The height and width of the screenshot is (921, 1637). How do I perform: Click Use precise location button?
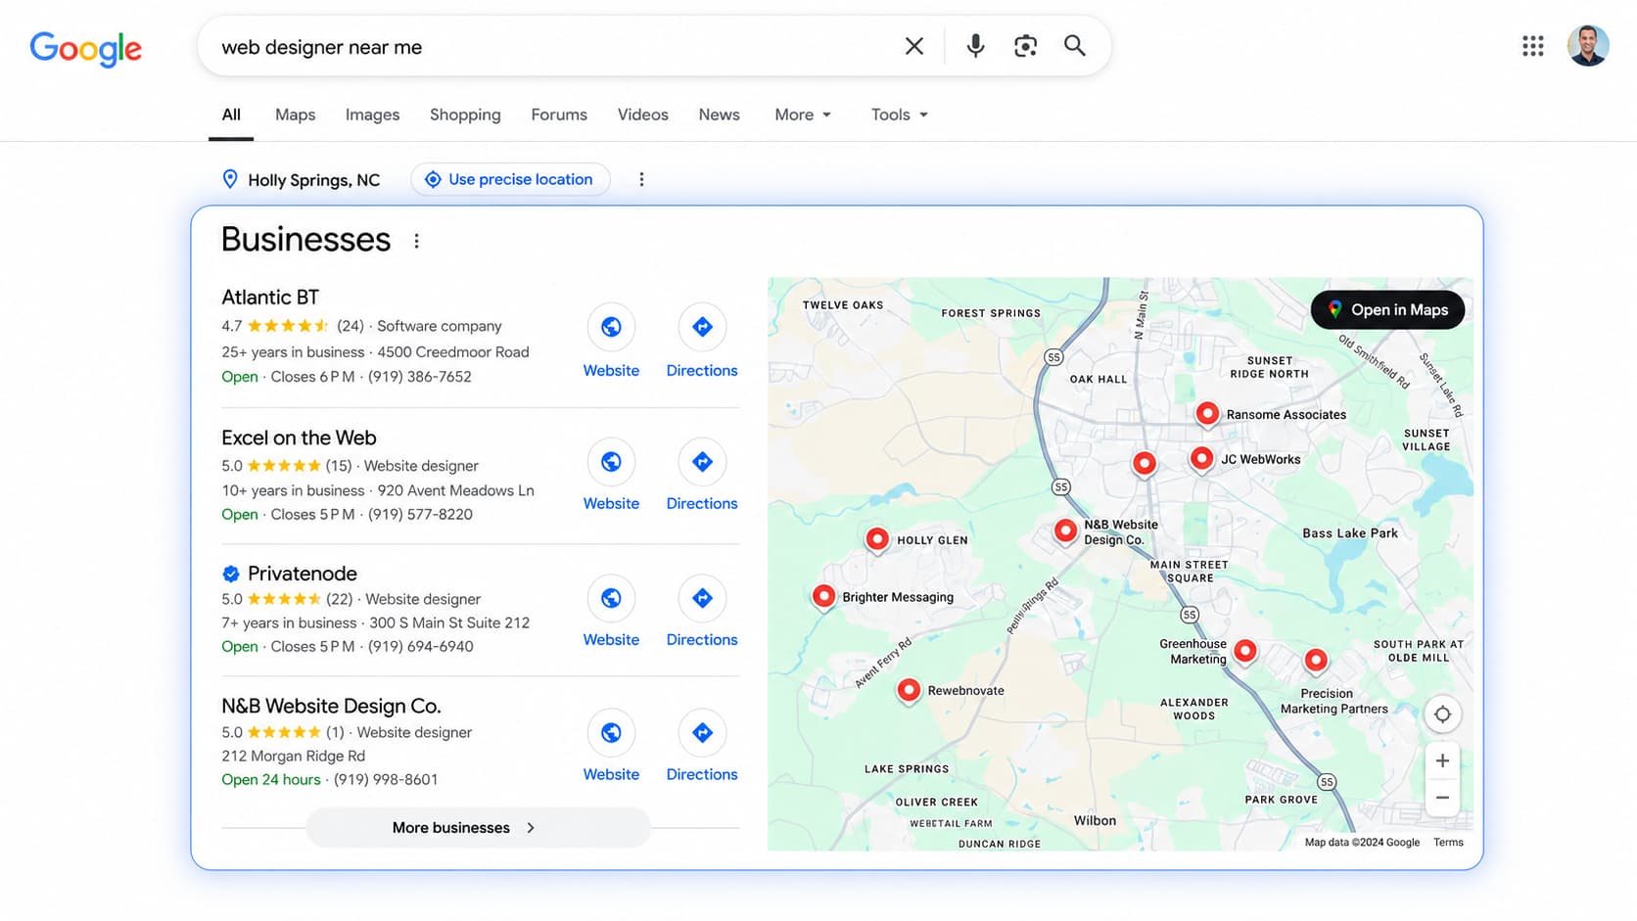tap(510, 179)
